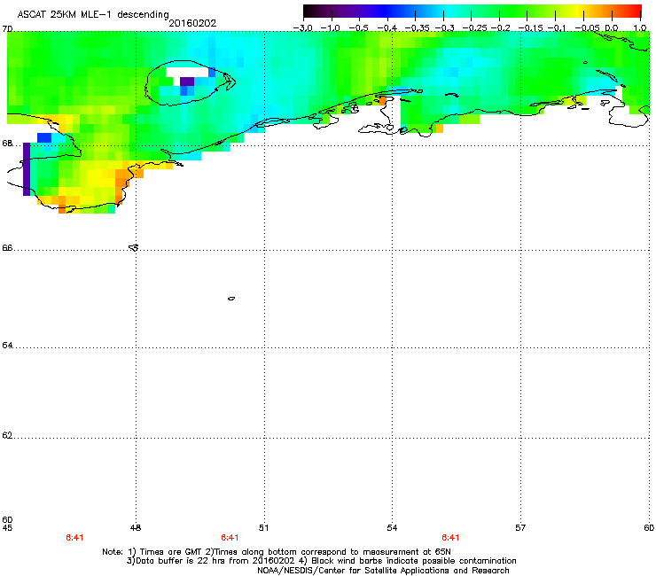Click the -0.05 color scale label
The height and width of the screenshot is (576, 656).
pos(587,28)
